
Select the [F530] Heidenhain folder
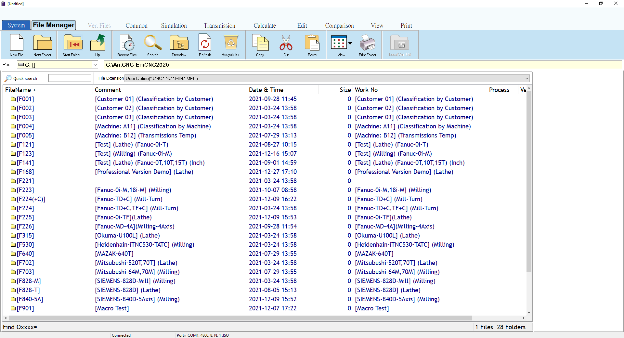pyautogui.click(x=25, y=245)
